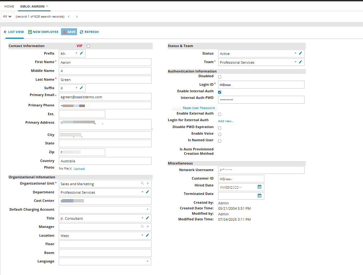Viewport: 363px width, 275px height.
Task: Select the EMLO: AGREEN tab
Action: [x=32, y=6]
